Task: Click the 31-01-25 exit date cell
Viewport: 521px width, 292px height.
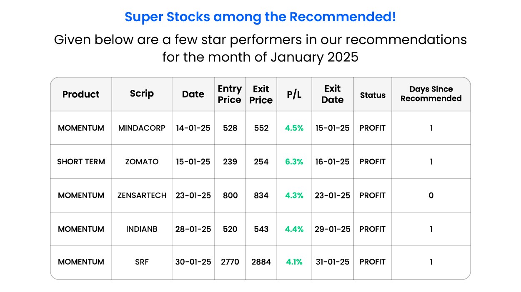Action: (x=333, y=262)
